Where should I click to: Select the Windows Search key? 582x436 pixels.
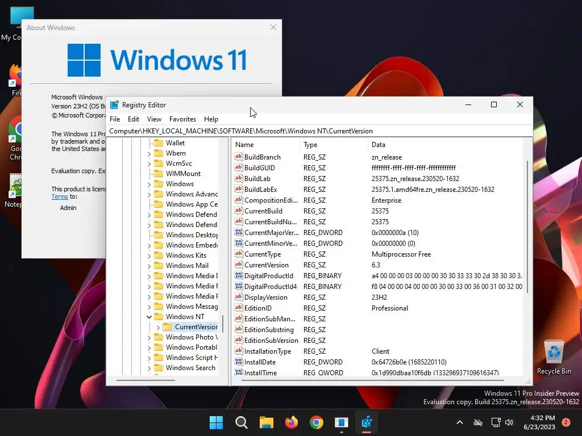(190, 368)
